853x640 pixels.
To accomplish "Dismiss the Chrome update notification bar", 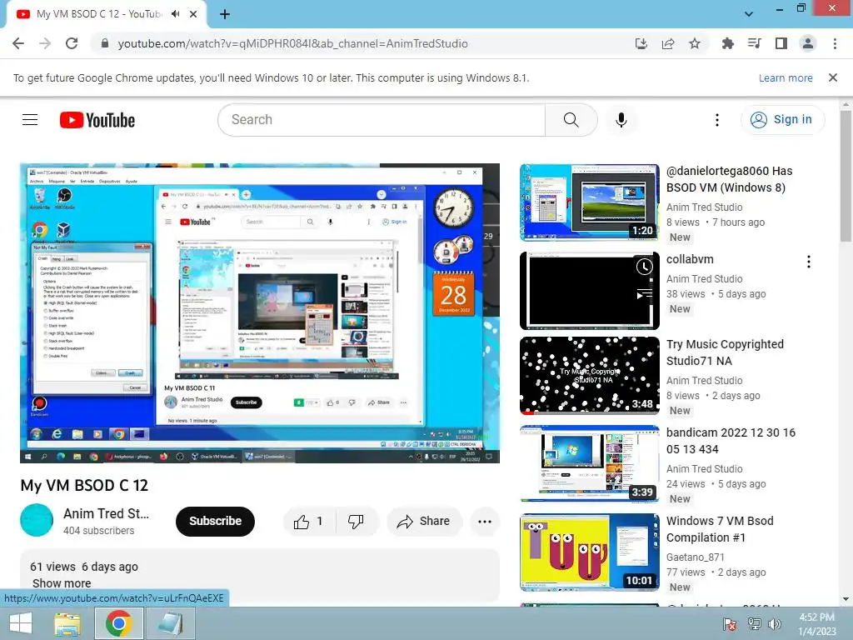I will [833, 77].
